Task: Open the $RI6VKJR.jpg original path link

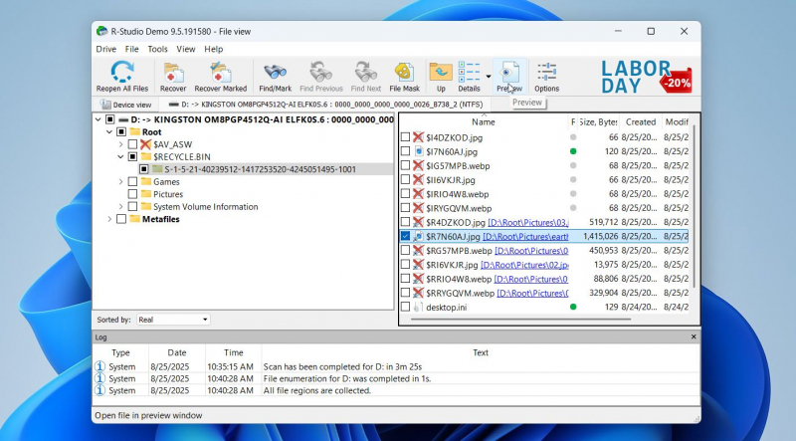Action: pyautogui.click(x=524, y=265)
